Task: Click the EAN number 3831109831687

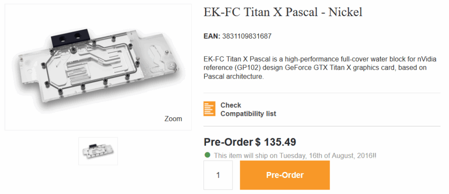Action: coord(247,36)
